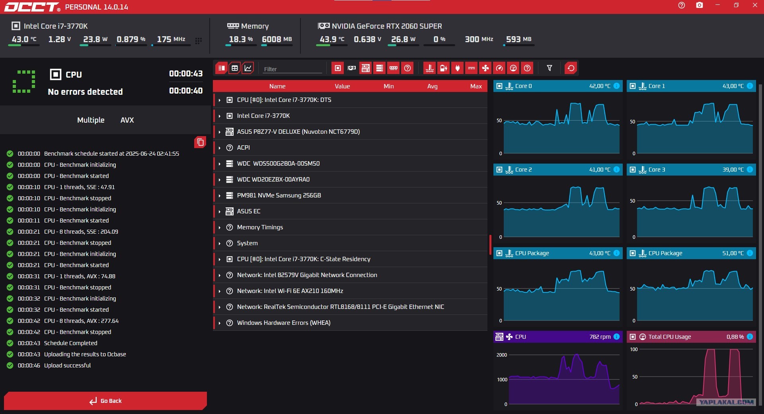764x414 pixels.
Task: Sort the table by Avg column
Action: (433, 86)
